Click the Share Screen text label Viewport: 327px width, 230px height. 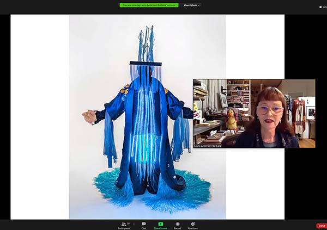[161, 228]
